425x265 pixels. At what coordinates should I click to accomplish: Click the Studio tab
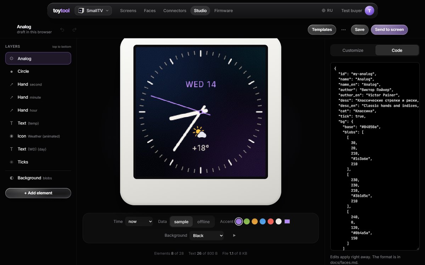[200, 11]
